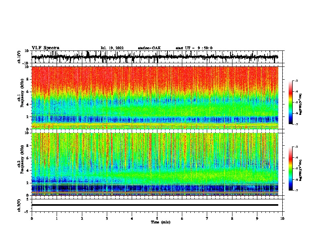Click the time axis tick label "5"

[157, 219]
